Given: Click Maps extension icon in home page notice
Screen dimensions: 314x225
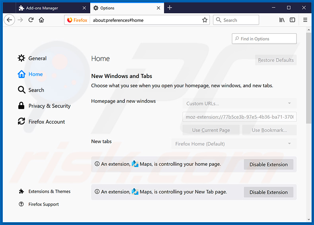Looking at the screenshot, I should [135, 164].
